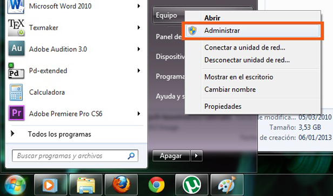The height and width of the screenshot is (196, 333).
Task: Click the Tamaño 3,53 GB value
Action: pos(310,128)
